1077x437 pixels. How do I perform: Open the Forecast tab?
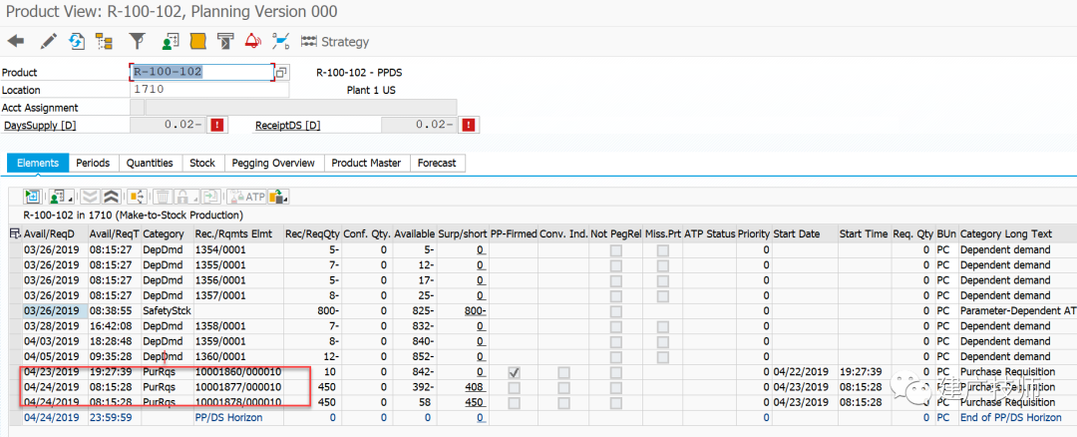pos(437,163)
